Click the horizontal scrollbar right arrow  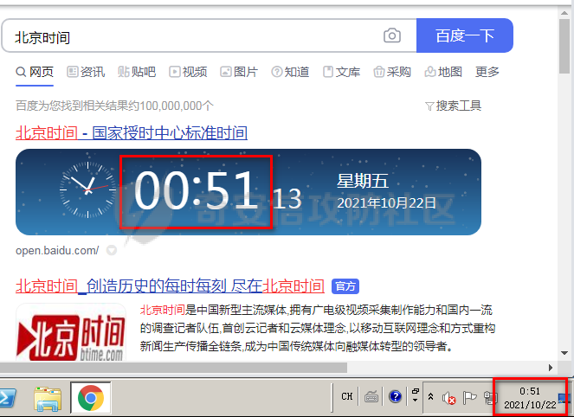click(551, 368)
